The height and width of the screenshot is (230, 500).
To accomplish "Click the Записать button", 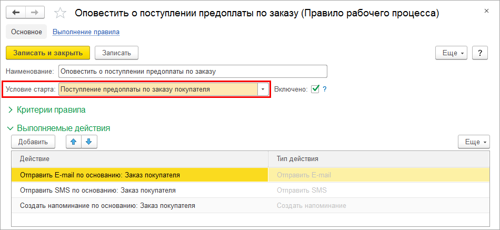I will [116, 53].
